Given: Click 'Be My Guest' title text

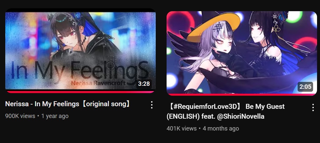Looking at the screenshot, I should 265,107.
